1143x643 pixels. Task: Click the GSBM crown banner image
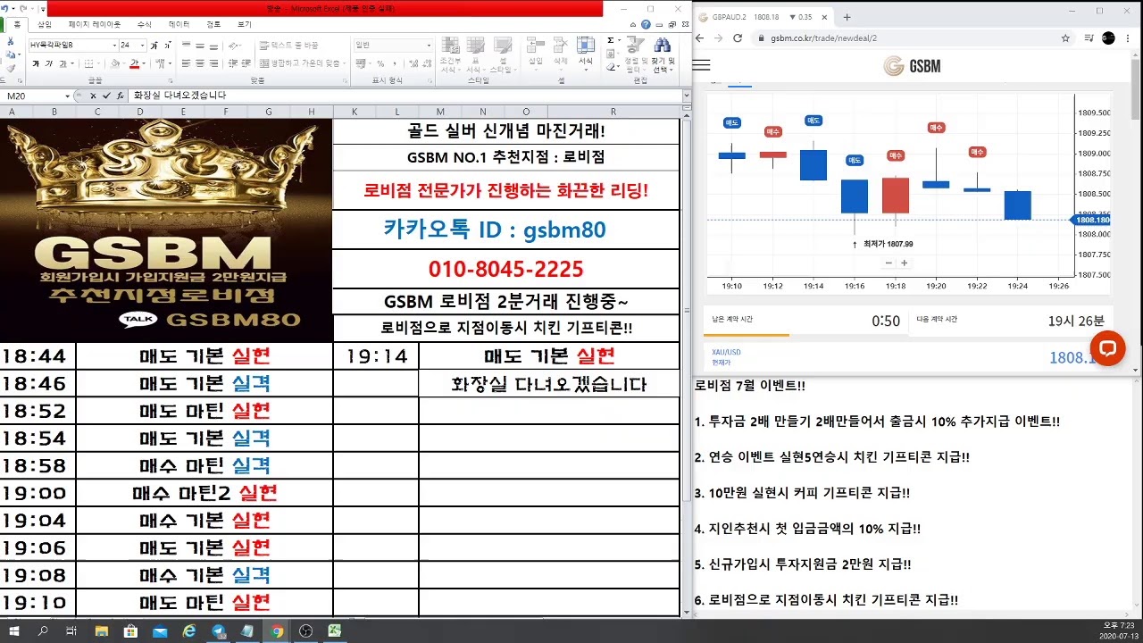166,230
